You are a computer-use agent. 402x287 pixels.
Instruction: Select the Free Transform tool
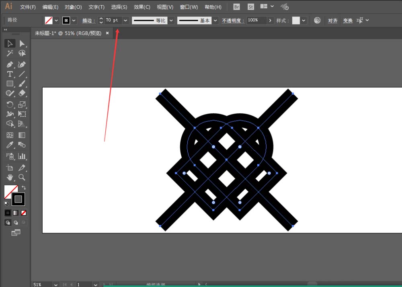pyautogui.click(x=22, y=114)
